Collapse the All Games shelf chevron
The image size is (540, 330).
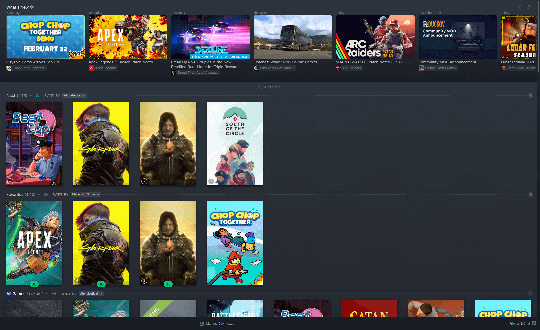point(530,294)
